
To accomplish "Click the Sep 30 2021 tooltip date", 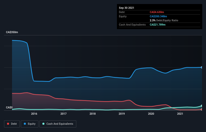I will (x=126, y=8).
